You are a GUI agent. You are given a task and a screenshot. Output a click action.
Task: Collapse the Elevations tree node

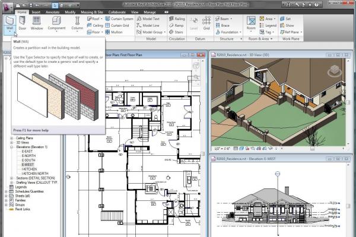12,147
